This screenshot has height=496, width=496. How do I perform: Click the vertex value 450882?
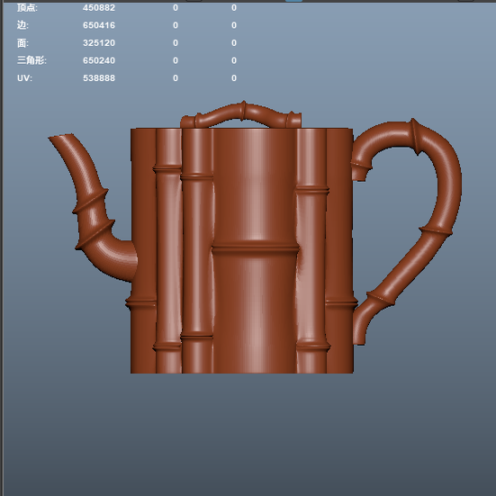pyautogui.click(x=99, y=8)
